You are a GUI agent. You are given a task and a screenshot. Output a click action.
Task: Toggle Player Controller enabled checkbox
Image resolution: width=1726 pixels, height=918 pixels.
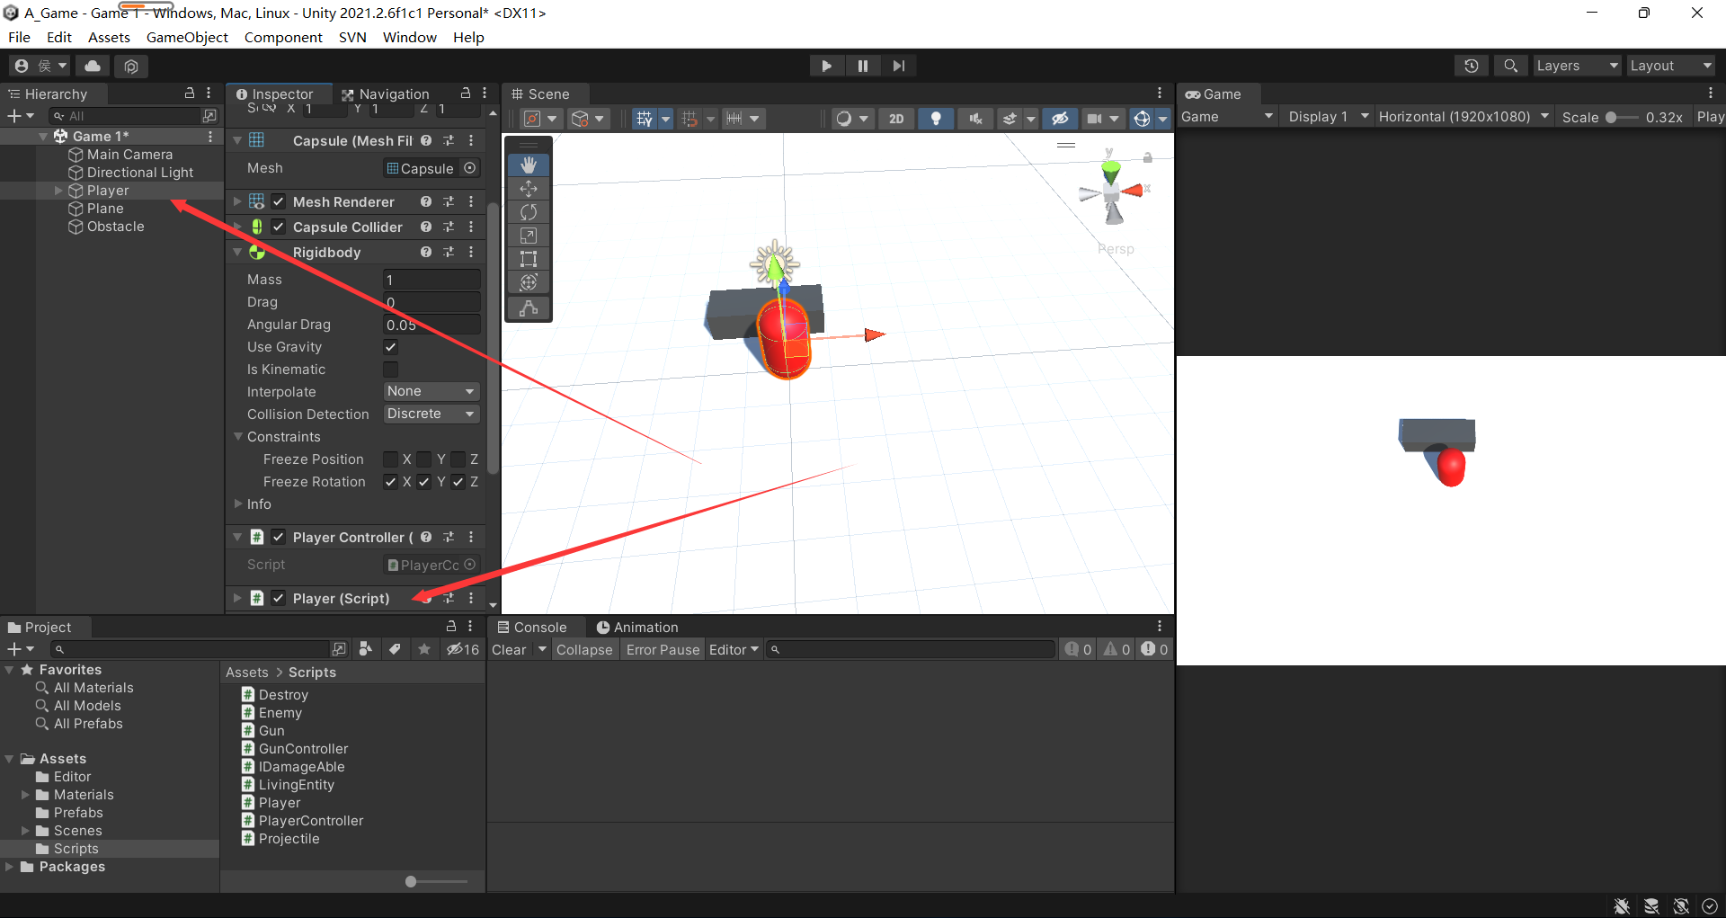pyautogui.click(x=279, y=538)
